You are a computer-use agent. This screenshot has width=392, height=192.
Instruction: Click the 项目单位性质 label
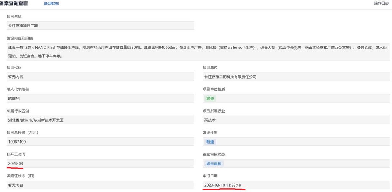tap(214, 89)
